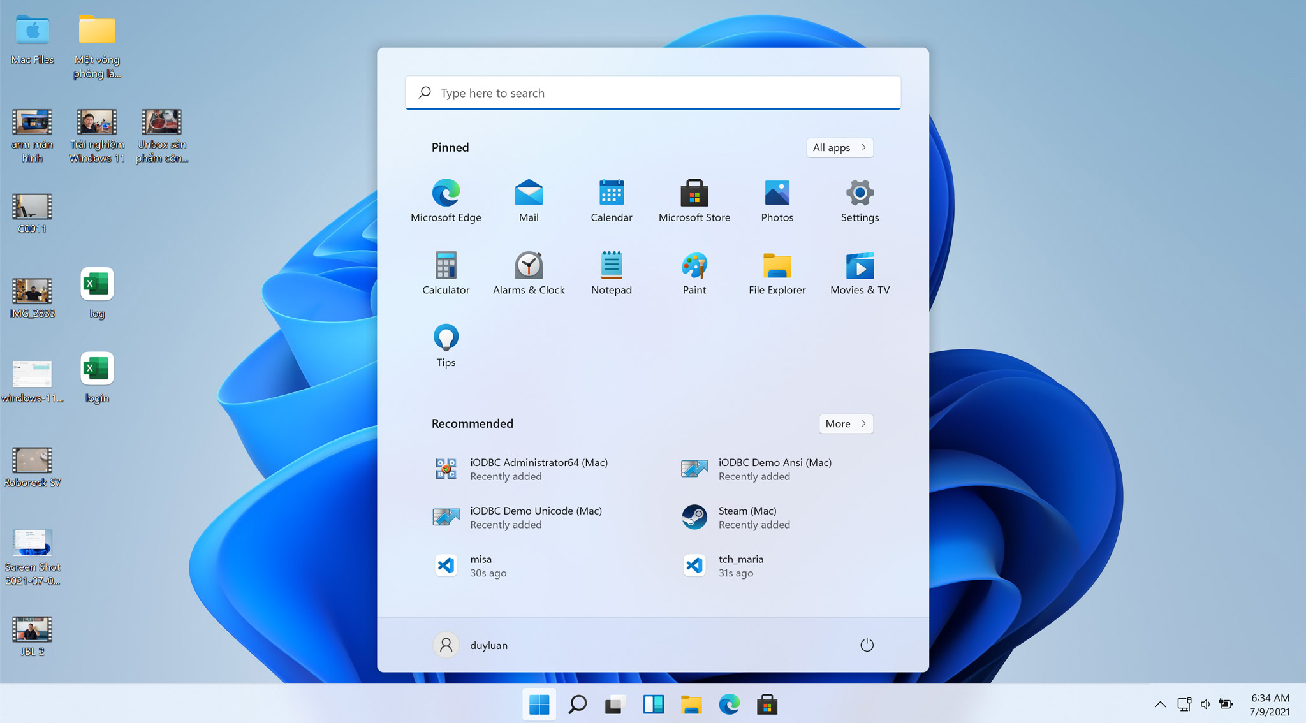Open the Tips app
The height and width of the screenshot is (723, 1306).
[x=446, y=346]
